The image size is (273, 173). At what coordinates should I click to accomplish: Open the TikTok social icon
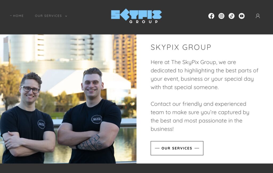coord(231,16)
